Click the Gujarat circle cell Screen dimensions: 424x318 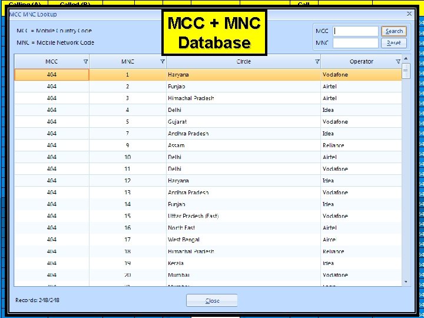243,122
